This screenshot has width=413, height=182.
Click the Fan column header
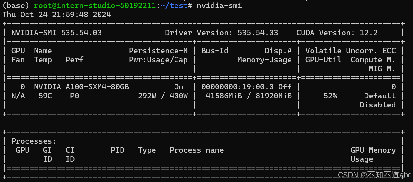pyautogui.click(x=18, y=60)
